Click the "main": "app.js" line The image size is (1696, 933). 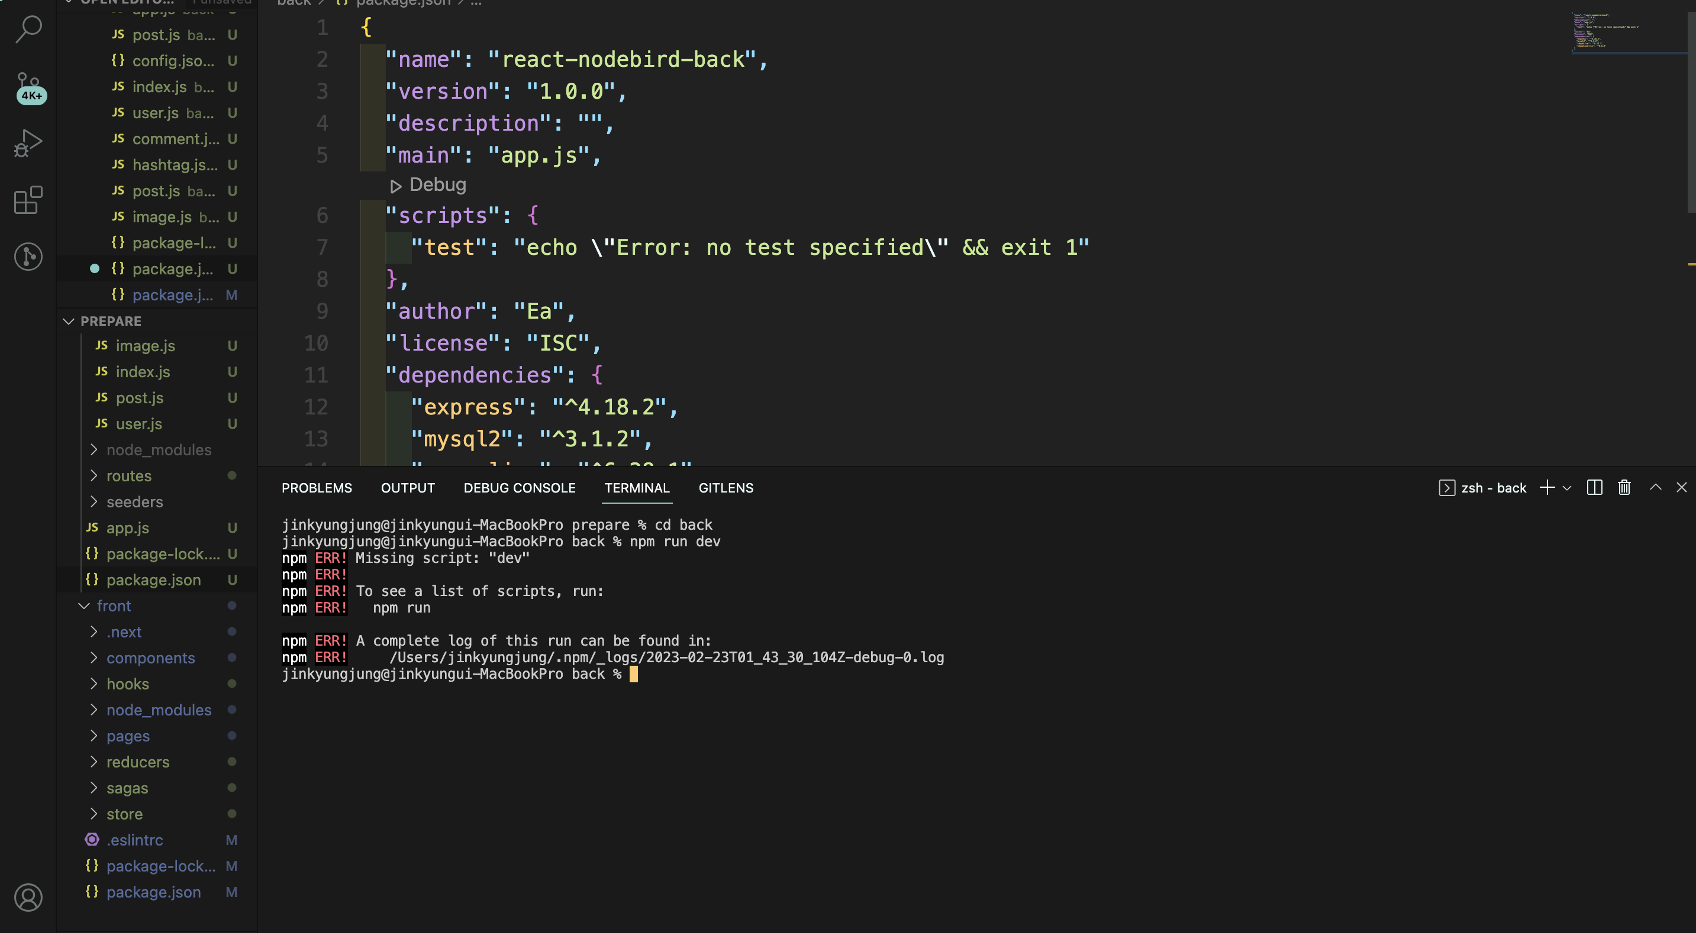click(x=493, y=155)
